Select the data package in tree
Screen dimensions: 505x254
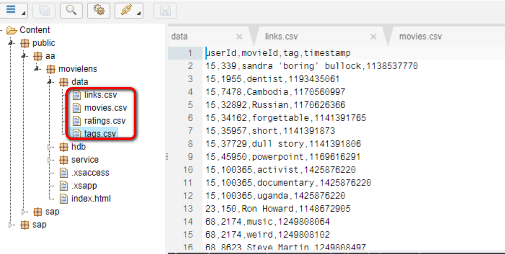pos(80,82)
